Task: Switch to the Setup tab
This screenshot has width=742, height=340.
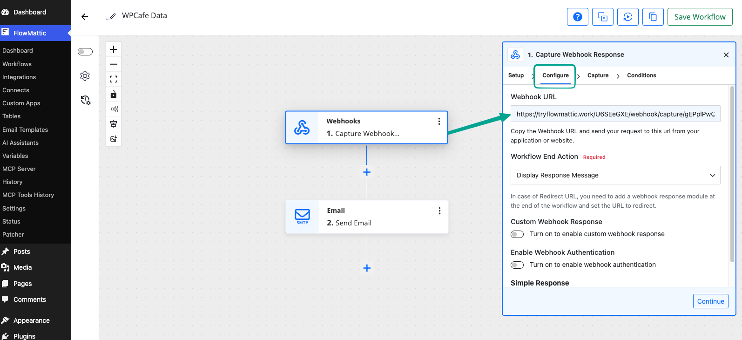Action: coord(516,75)
